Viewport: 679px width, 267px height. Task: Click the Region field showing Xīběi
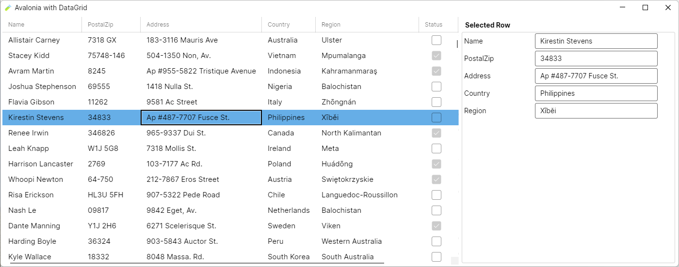[x=596, y=111]
